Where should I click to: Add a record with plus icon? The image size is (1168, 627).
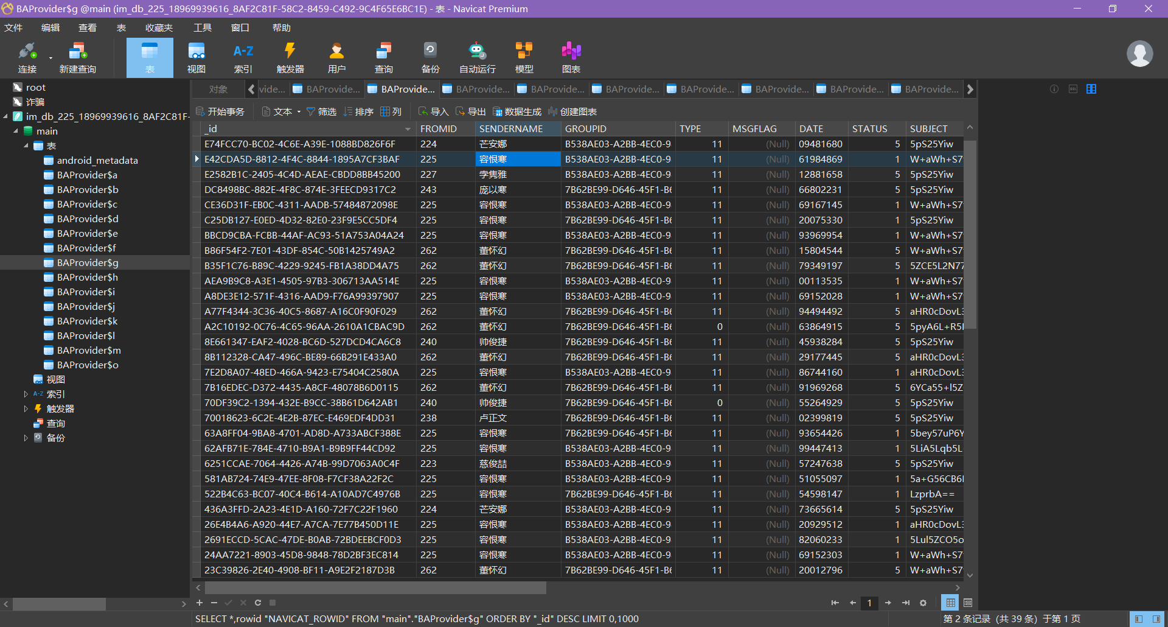pos(199,603)
